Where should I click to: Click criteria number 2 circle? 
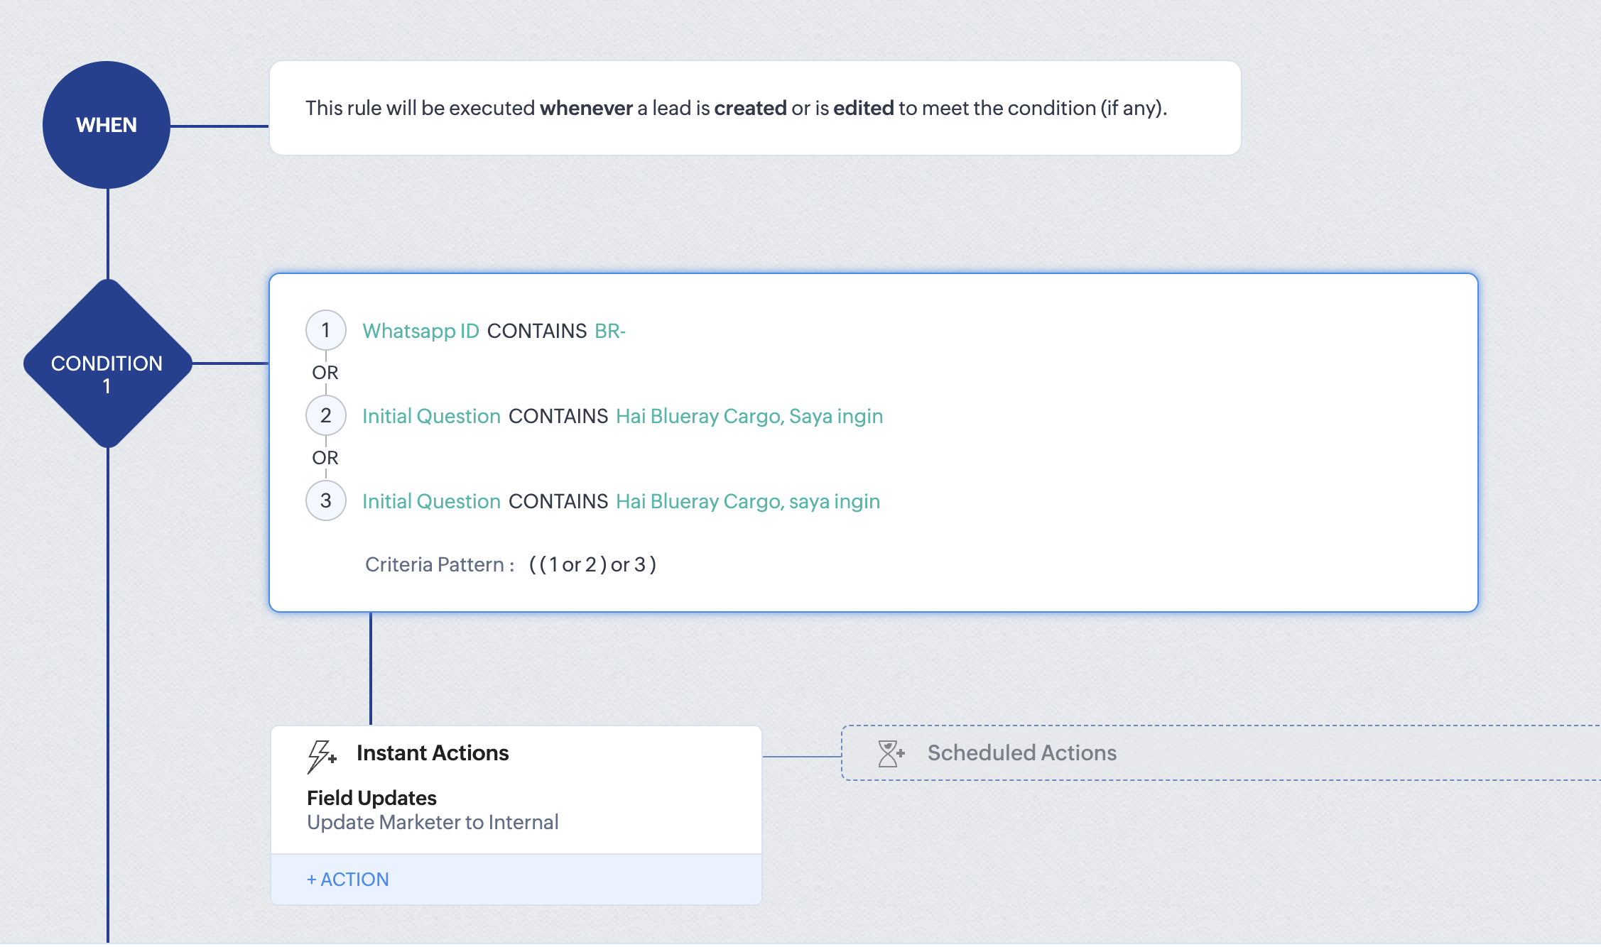pos(325,415)
